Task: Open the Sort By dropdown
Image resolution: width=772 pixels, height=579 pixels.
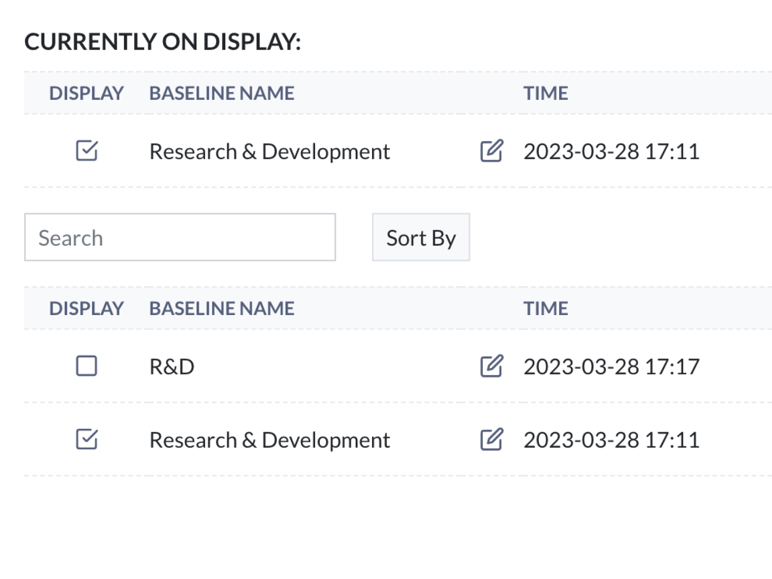Action: pyautogui.click(x=421, y=237)
